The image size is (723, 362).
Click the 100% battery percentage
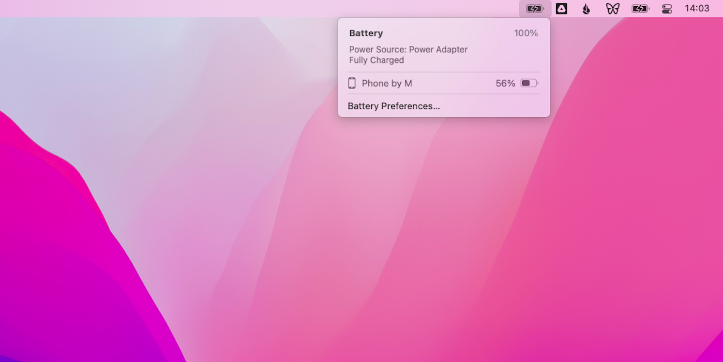(x=526, y=33)
